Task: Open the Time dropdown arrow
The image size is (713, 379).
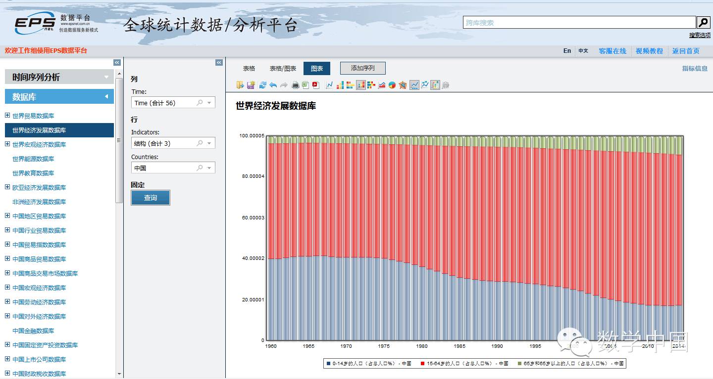Action: pos(209,103)
